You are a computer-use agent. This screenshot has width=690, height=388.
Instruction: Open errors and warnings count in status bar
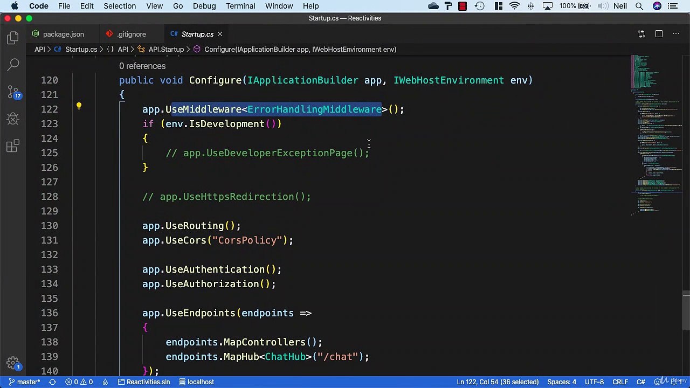click(79, 382)
